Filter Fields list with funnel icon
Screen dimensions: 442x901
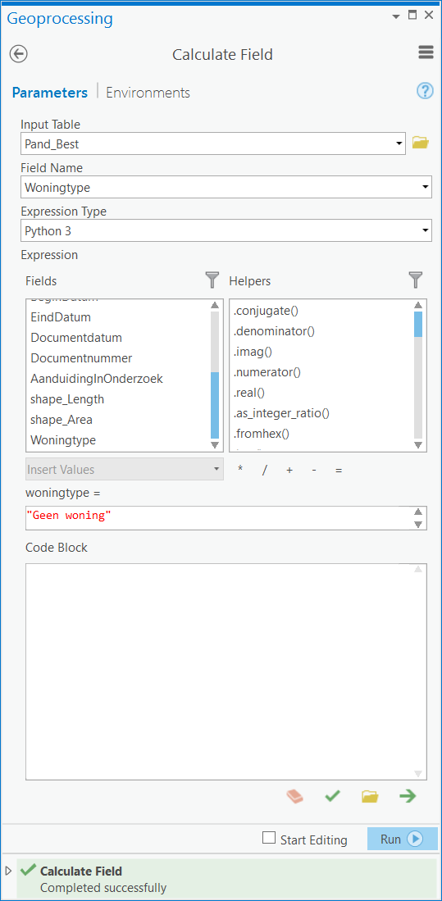tap(212, 280)
